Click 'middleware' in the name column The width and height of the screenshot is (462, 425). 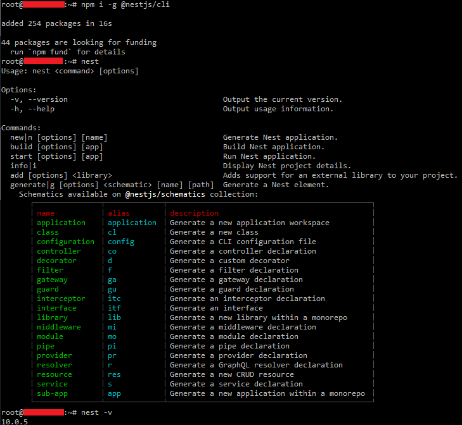coord(59,327)
